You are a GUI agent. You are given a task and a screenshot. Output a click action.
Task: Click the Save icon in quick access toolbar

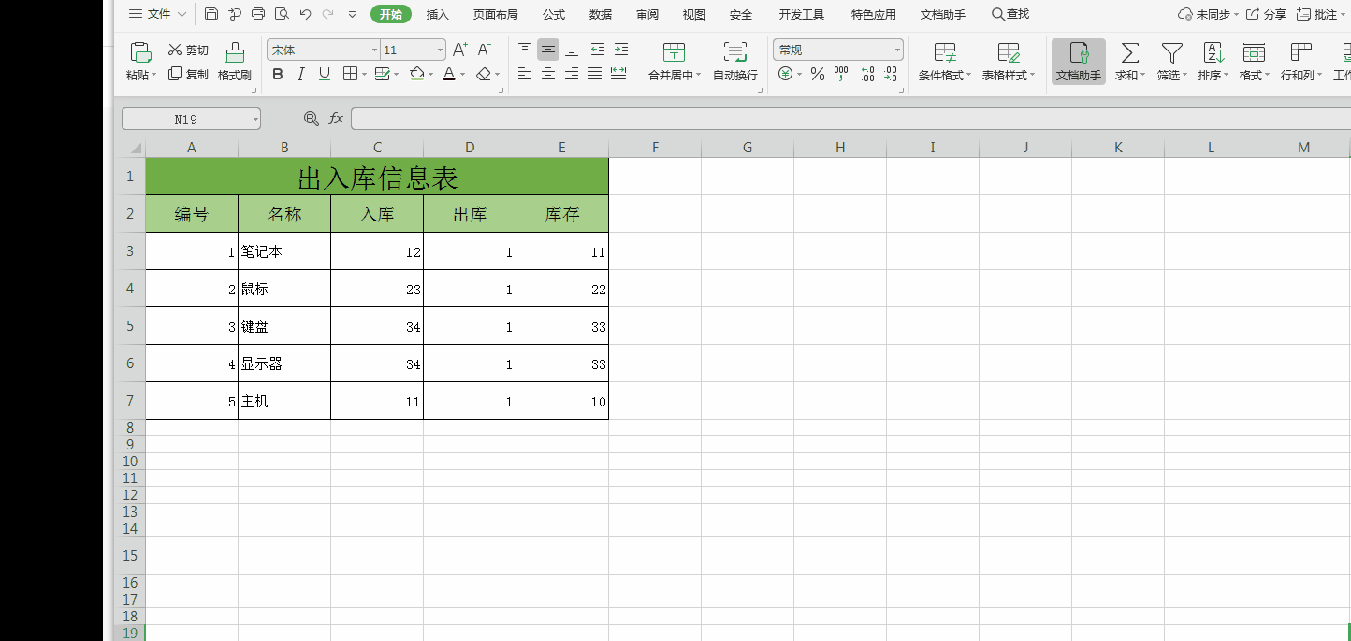click(211, 14)
